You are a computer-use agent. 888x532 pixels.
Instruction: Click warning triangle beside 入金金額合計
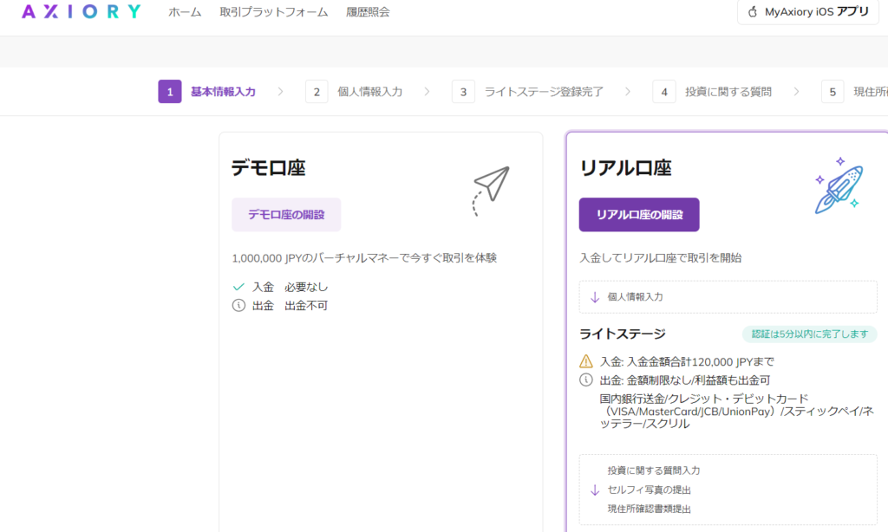[586, 361]
